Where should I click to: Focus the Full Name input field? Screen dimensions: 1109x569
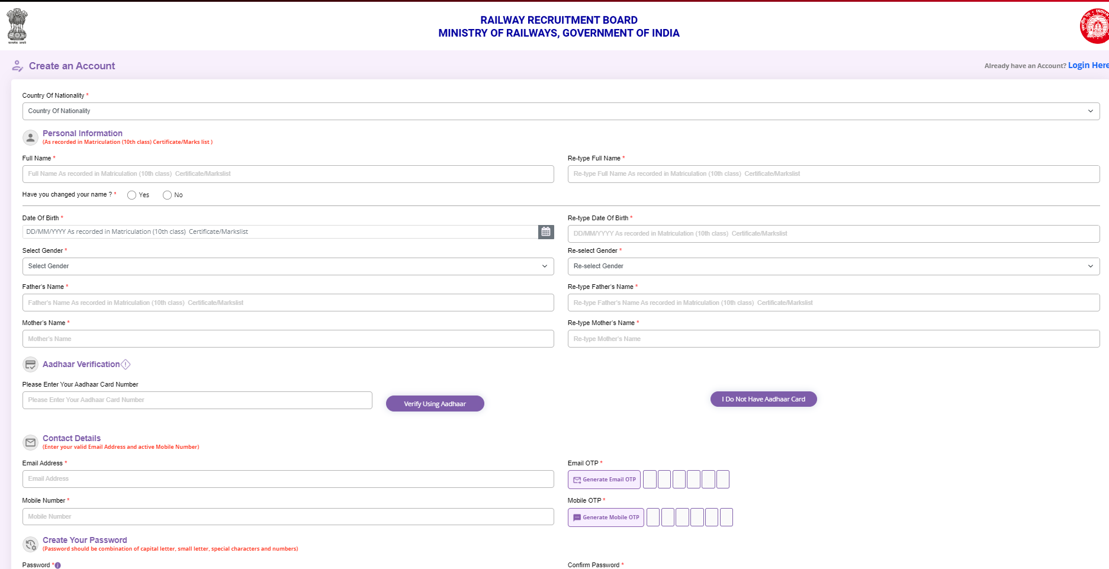[288, 174]
